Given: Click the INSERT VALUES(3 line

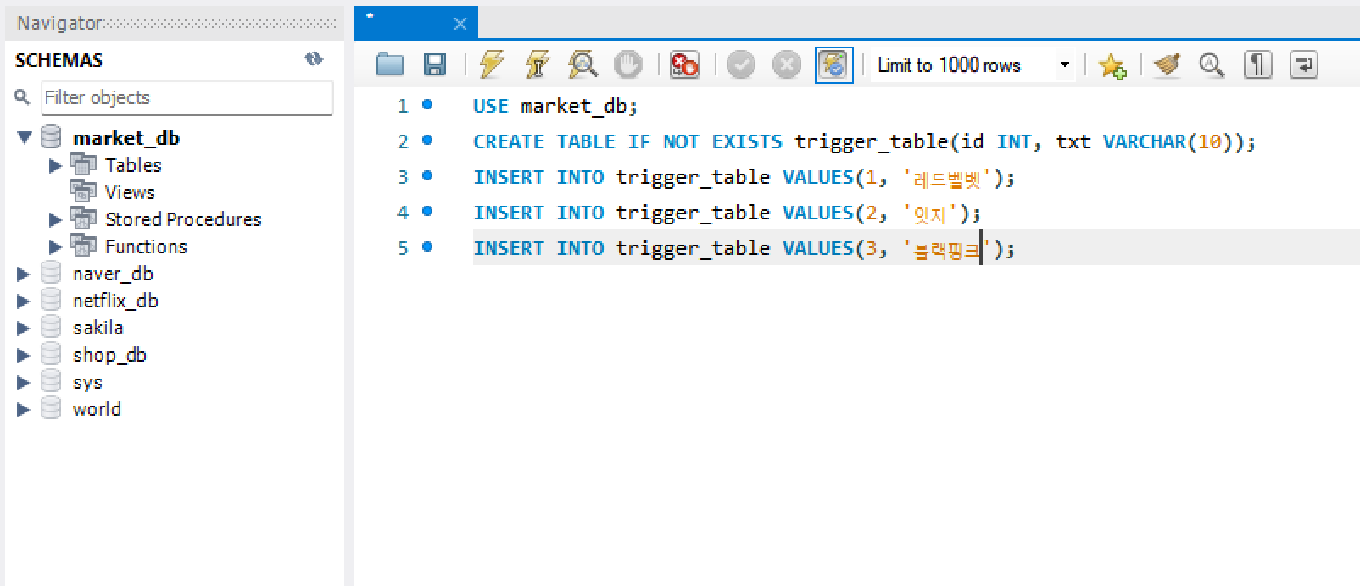Looking at the screenshot, I should [x=744, y=248].
